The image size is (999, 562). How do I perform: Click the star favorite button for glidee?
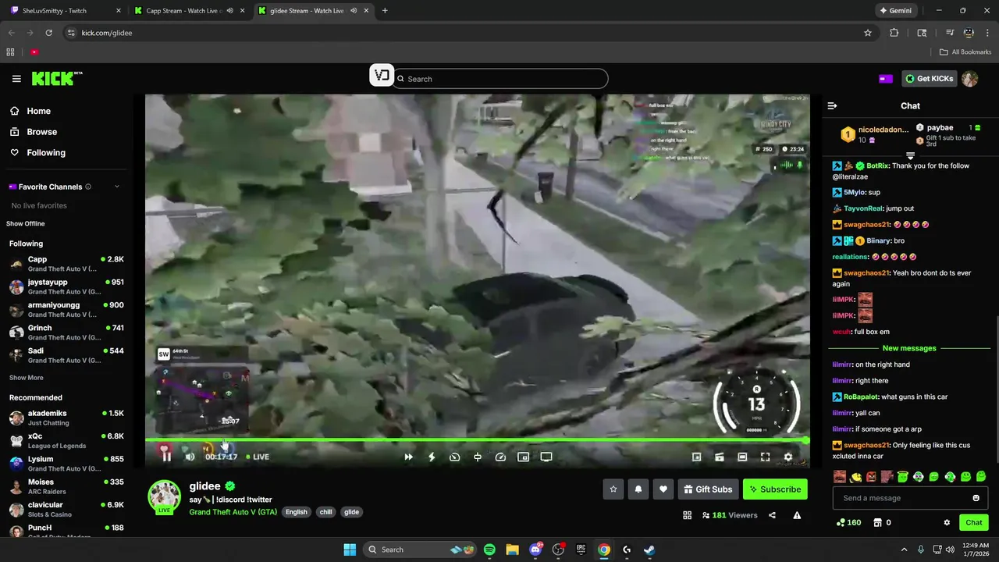613,489
